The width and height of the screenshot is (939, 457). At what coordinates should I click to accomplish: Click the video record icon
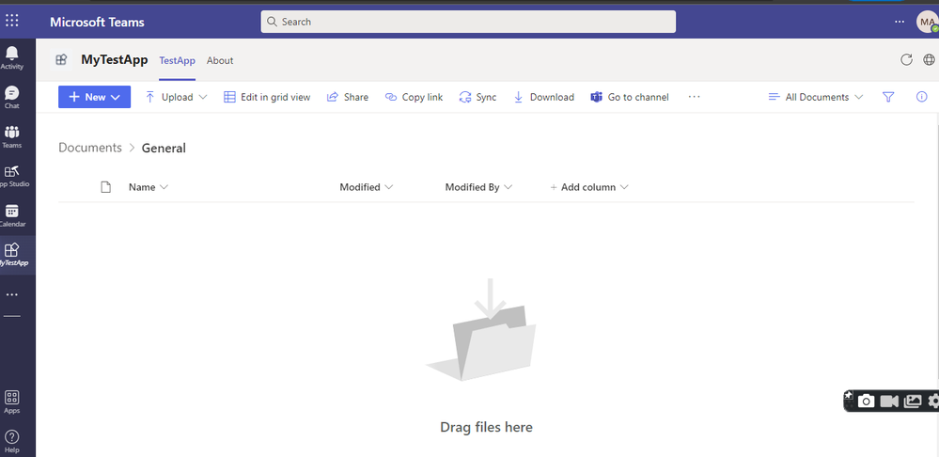(x=889, y=401)
